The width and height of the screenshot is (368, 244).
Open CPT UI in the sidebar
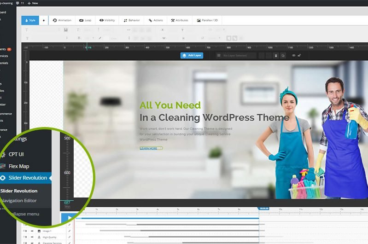[x=16, y=154]
